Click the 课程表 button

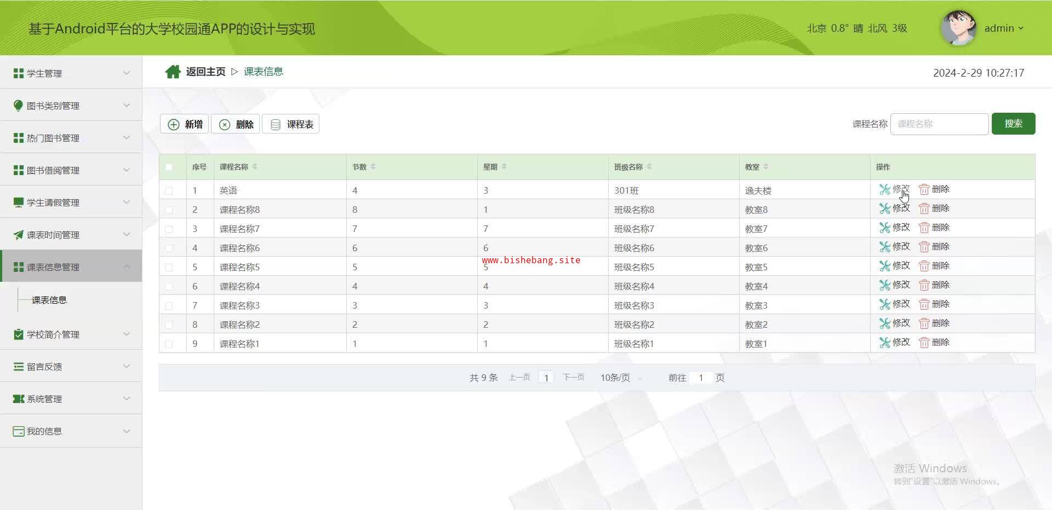click(291, 124)
